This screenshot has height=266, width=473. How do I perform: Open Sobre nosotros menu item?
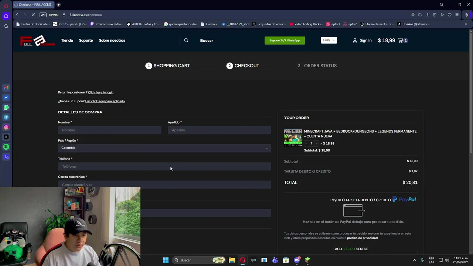(112, 40)
